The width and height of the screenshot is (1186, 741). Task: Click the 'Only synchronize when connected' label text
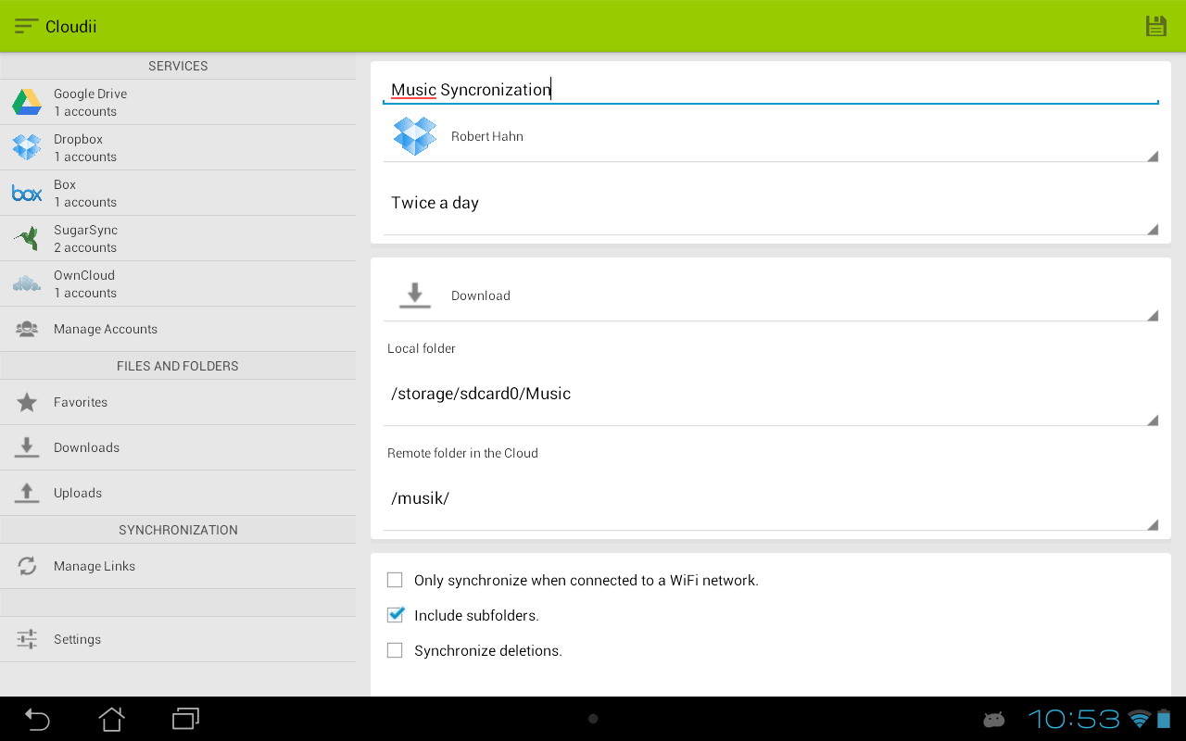click(587, 581)
